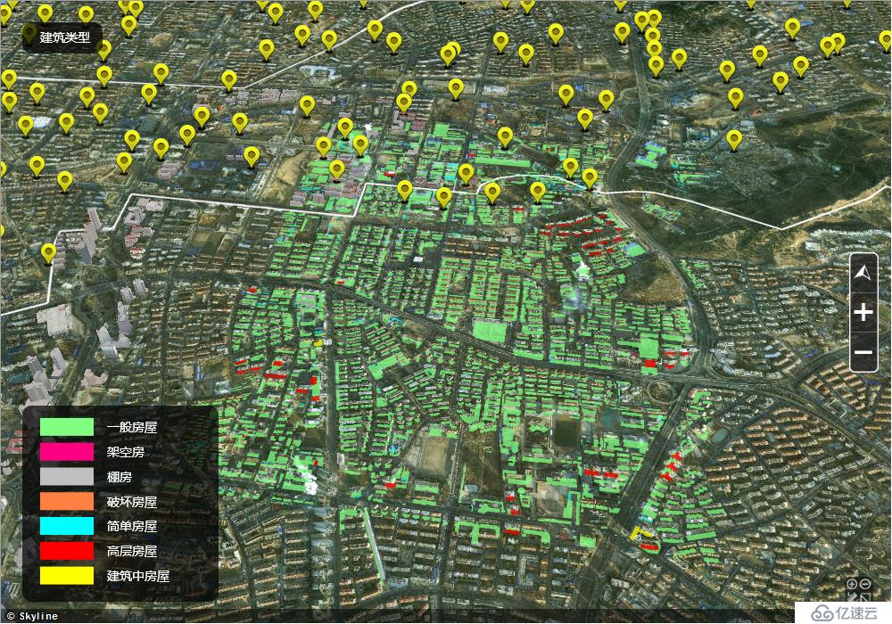
Task: Click the cyan 简单房屋 legend swatch
Action: pos(67,526)
